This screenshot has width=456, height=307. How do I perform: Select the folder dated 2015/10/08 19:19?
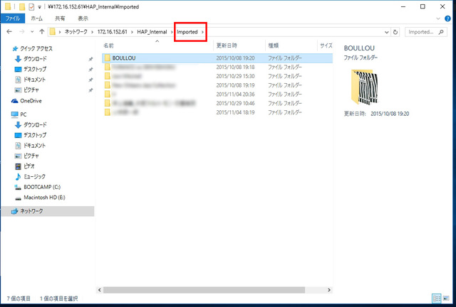pos(217,85)
